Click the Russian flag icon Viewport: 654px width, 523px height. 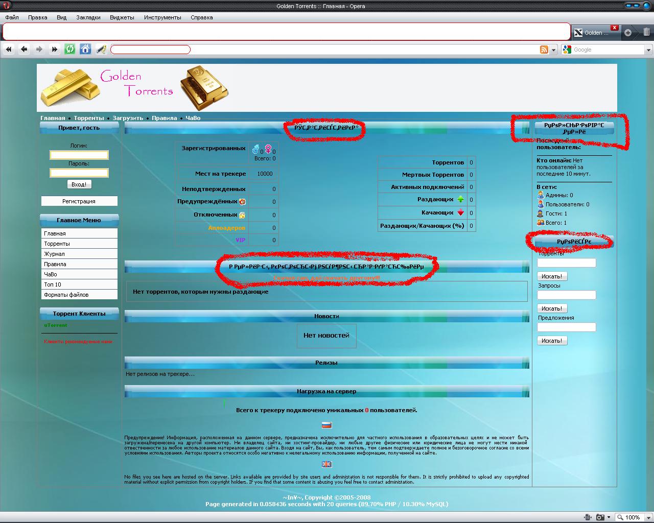[326, 425]
